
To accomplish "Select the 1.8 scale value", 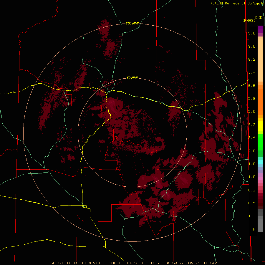I will pyautogui.click(x=252, y=164).
